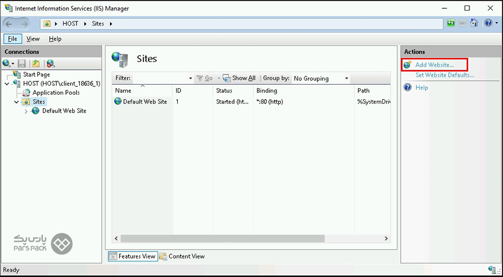Click the Delete Connection icon
Image resolution: width=503 pixels, height=277 pixels.
pyautogui.click(x=51, y=64)
